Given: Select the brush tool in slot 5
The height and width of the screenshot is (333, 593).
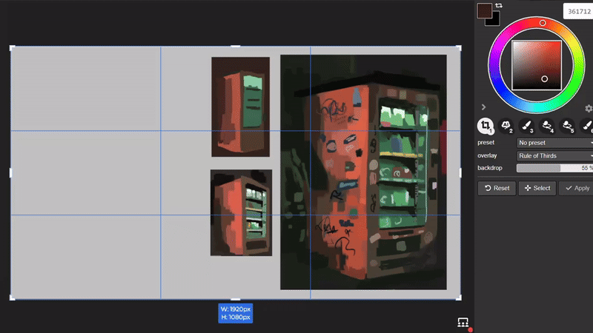Looking at the screenshot, I should point(568,125).
